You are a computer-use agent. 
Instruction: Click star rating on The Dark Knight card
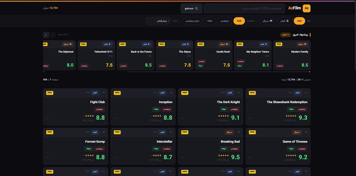223,116
